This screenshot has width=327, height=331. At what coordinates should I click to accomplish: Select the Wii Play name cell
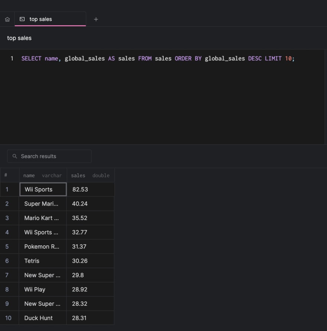(43, 289)
